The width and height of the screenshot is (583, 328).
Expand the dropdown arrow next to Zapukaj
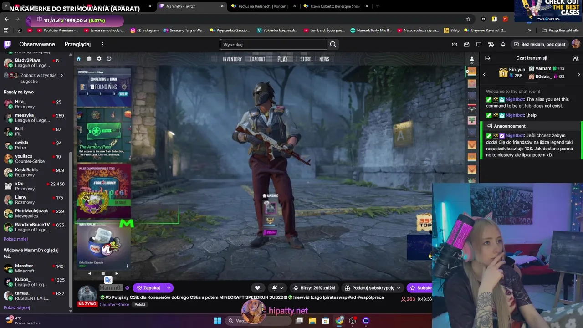pyautogui.click(x=169, y=288)
